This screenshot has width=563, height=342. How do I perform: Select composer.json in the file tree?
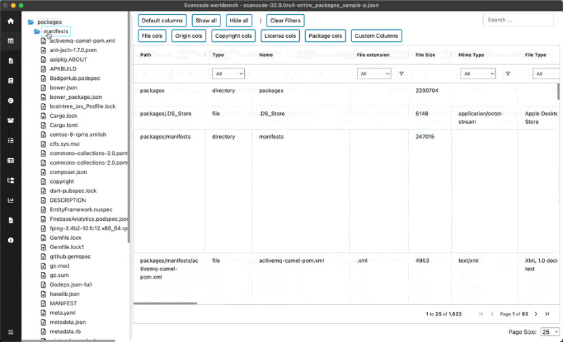69,172
